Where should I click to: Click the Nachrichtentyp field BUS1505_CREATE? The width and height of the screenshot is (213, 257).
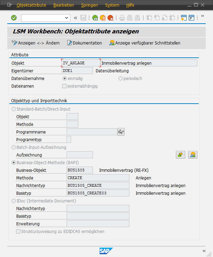(98, 185)
